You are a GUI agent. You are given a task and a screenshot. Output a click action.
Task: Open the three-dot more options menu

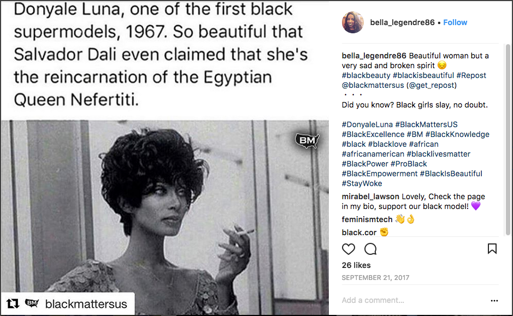click(x=494, y=301)
